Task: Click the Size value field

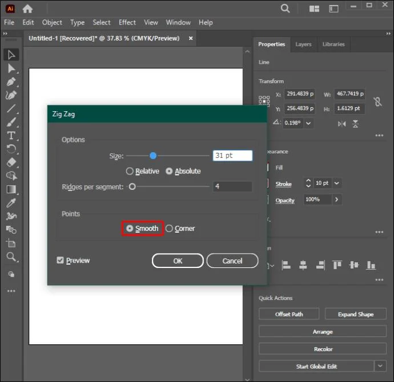Action: click(x=232, y=156)
